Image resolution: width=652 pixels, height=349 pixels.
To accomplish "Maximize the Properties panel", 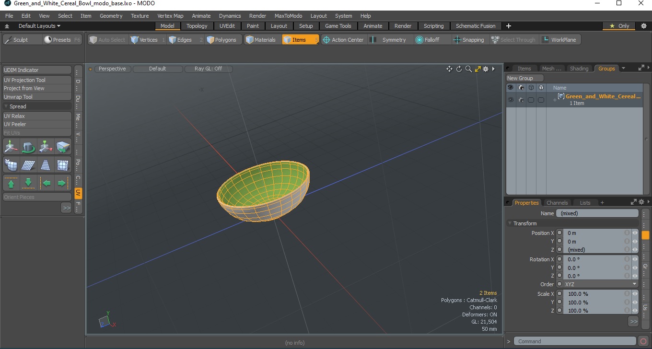I will (x=634, y=202).
